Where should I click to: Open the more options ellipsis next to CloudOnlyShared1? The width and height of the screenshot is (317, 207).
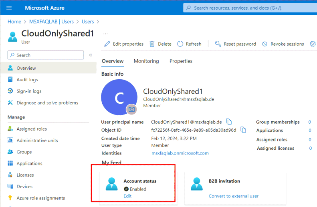point(105,34)
